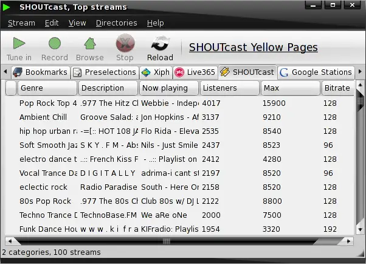Click bitrate value 192

pyautogui.click(x=330, y=229)
